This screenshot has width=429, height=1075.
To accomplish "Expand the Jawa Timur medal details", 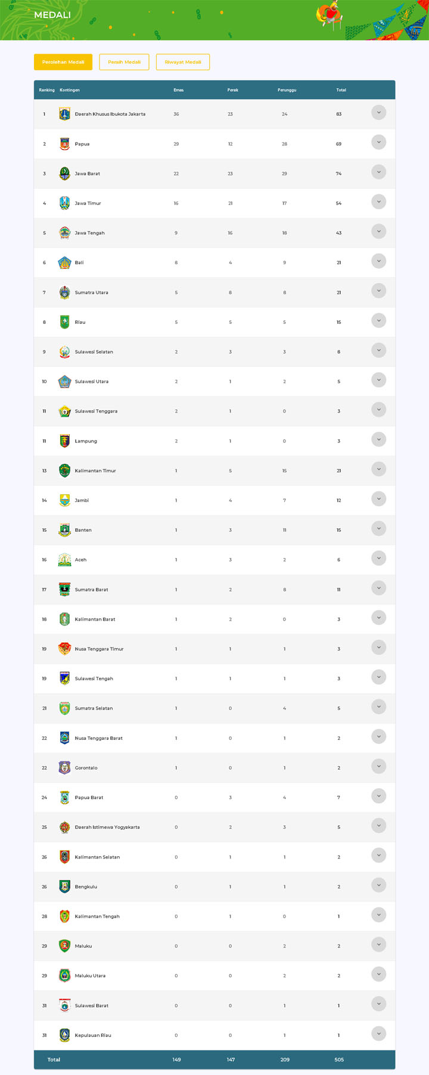I will (378, 202).
